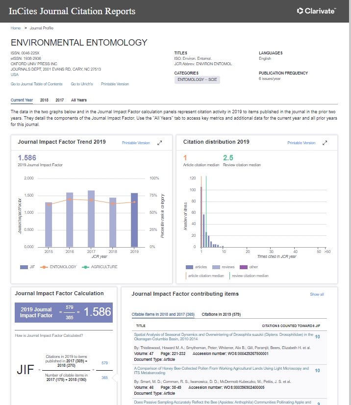This screenshot has width=351, height=405.
Task: Click the TITLE column header
Action: [141, 326]
